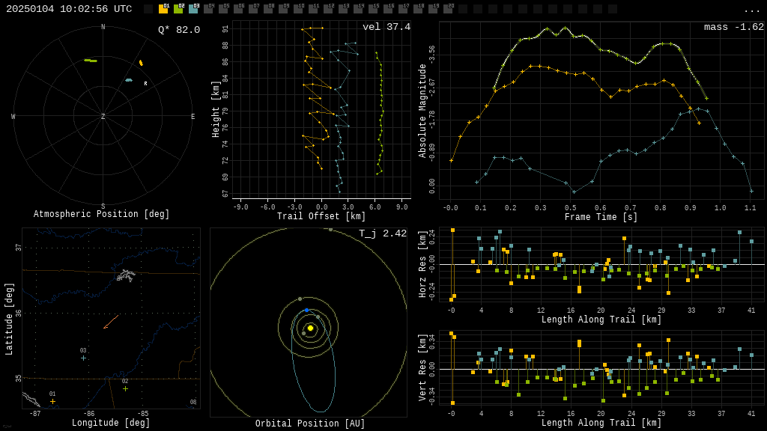Click the station 02 cross marker on map

click(x=125, y=388)
